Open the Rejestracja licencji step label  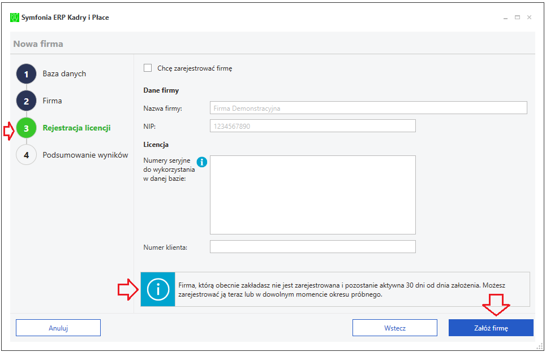76,128
